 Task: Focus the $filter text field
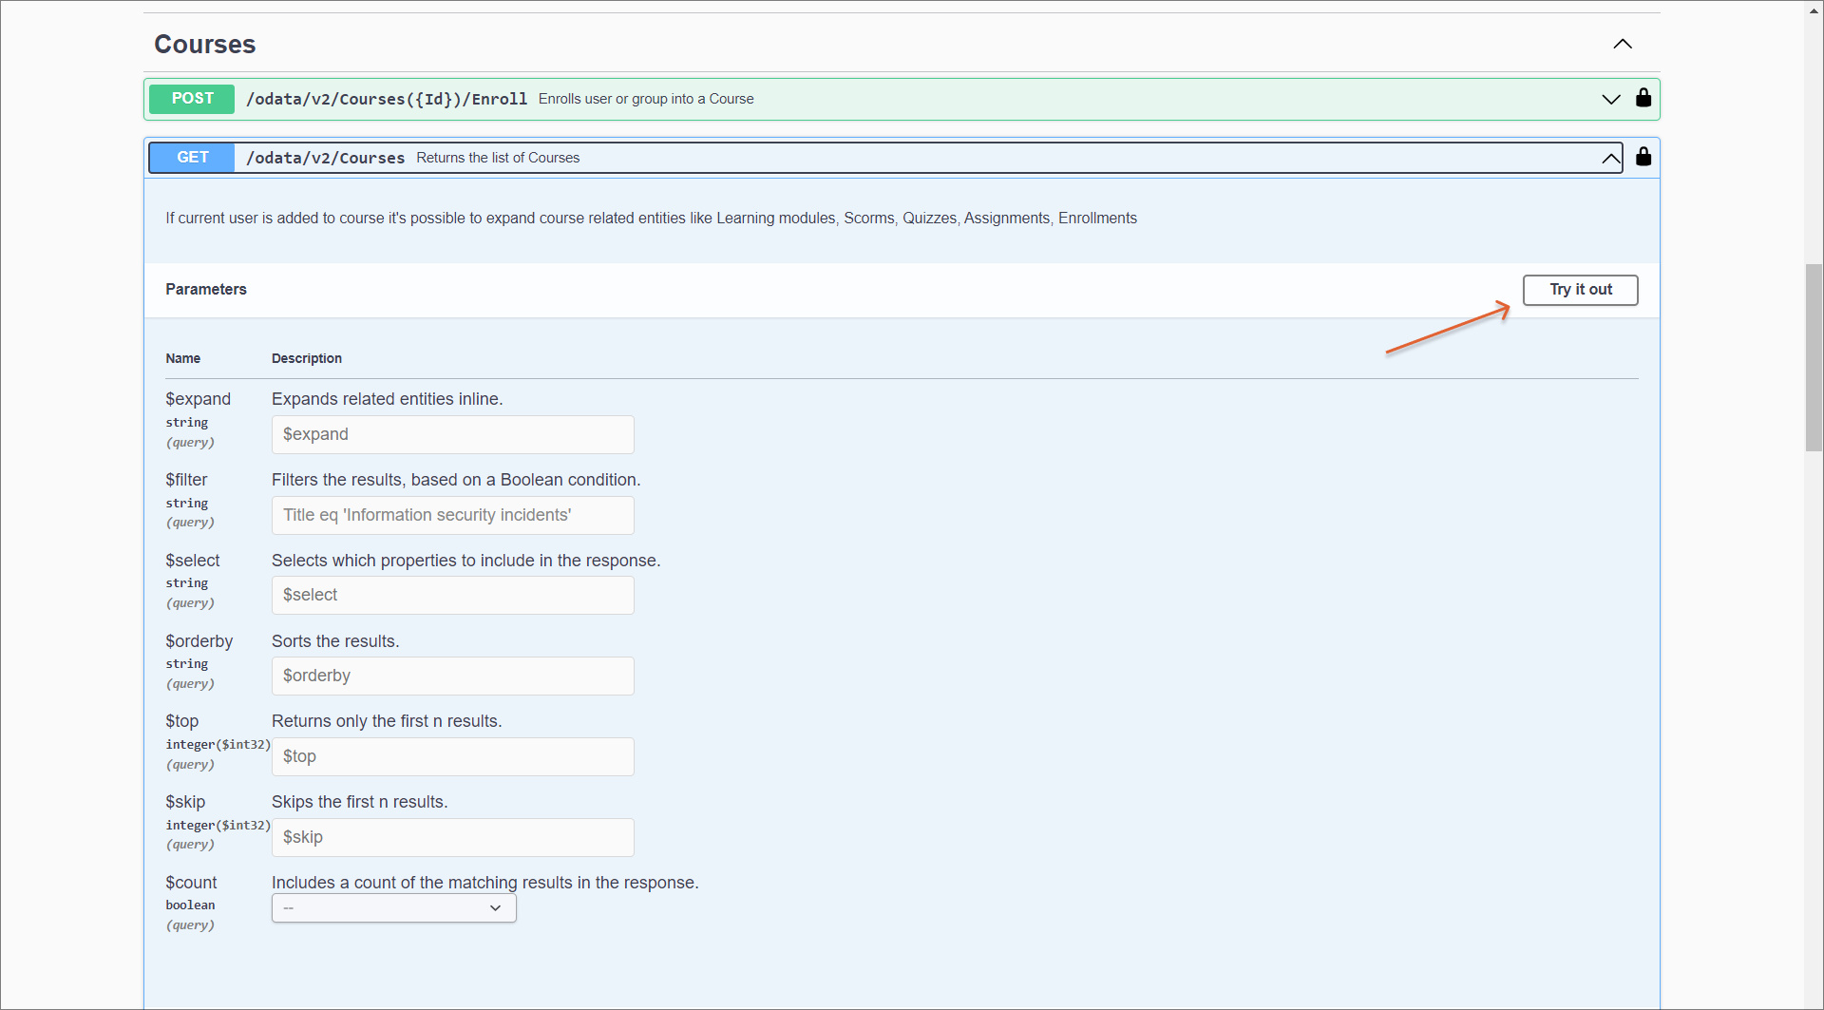point(452,515)
